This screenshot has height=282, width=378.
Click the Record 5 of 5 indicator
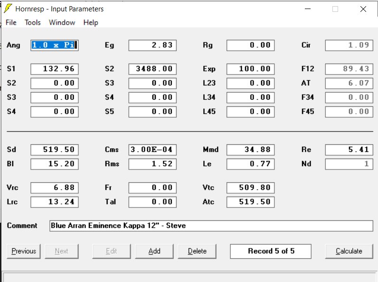pos(271,251)
